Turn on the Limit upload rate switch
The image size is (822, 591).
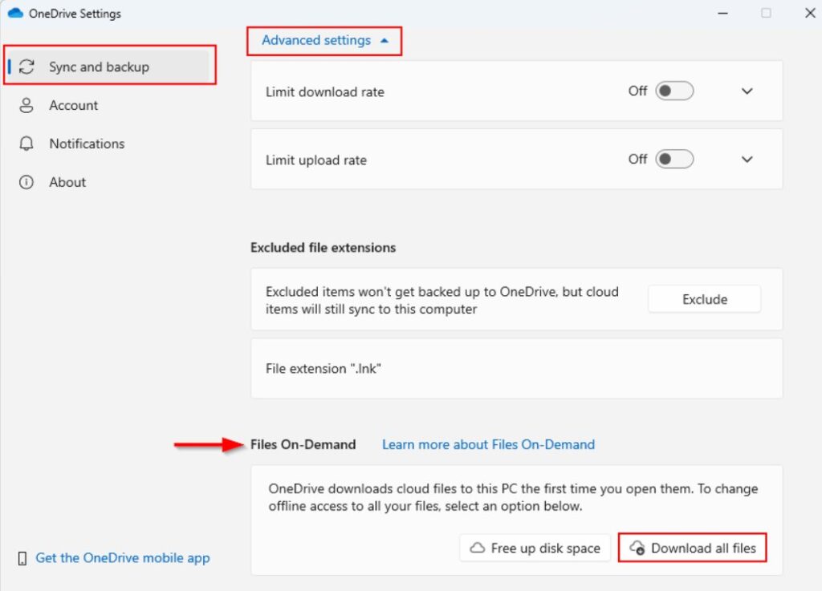[674, 159]
